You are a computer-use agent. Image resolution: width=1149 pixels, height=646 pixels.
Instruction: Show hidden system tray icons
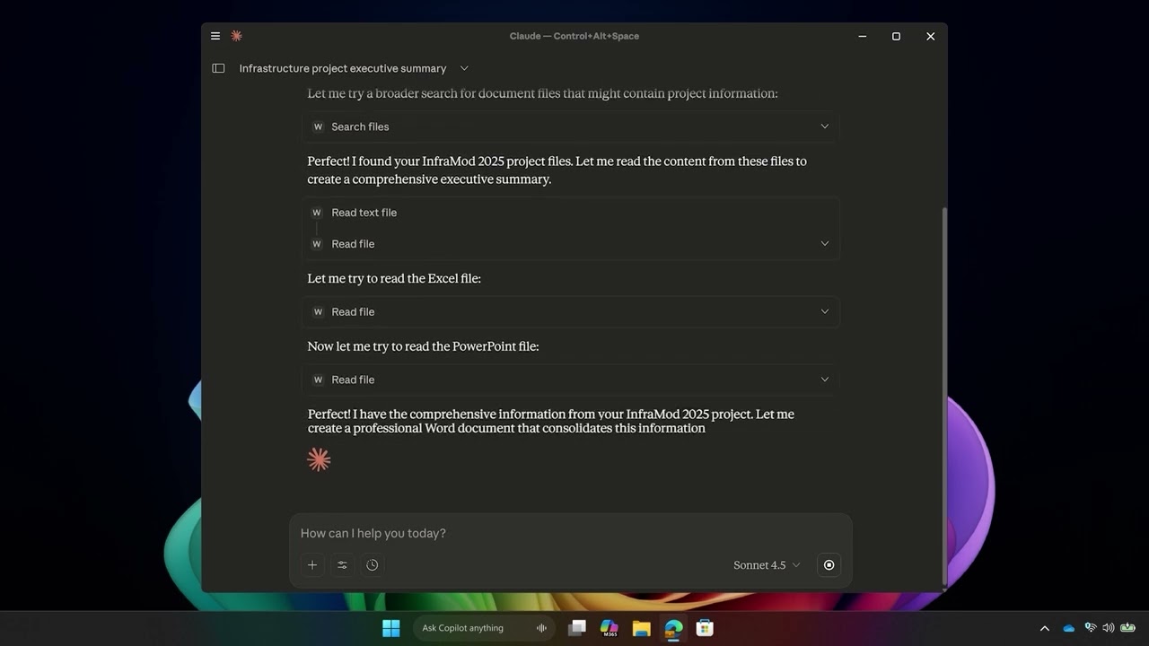(1044, 628)
